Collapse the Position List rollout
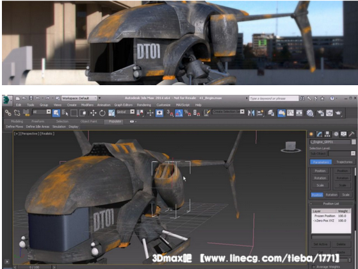This screenshot has width=358, height=269. [331, 204]
